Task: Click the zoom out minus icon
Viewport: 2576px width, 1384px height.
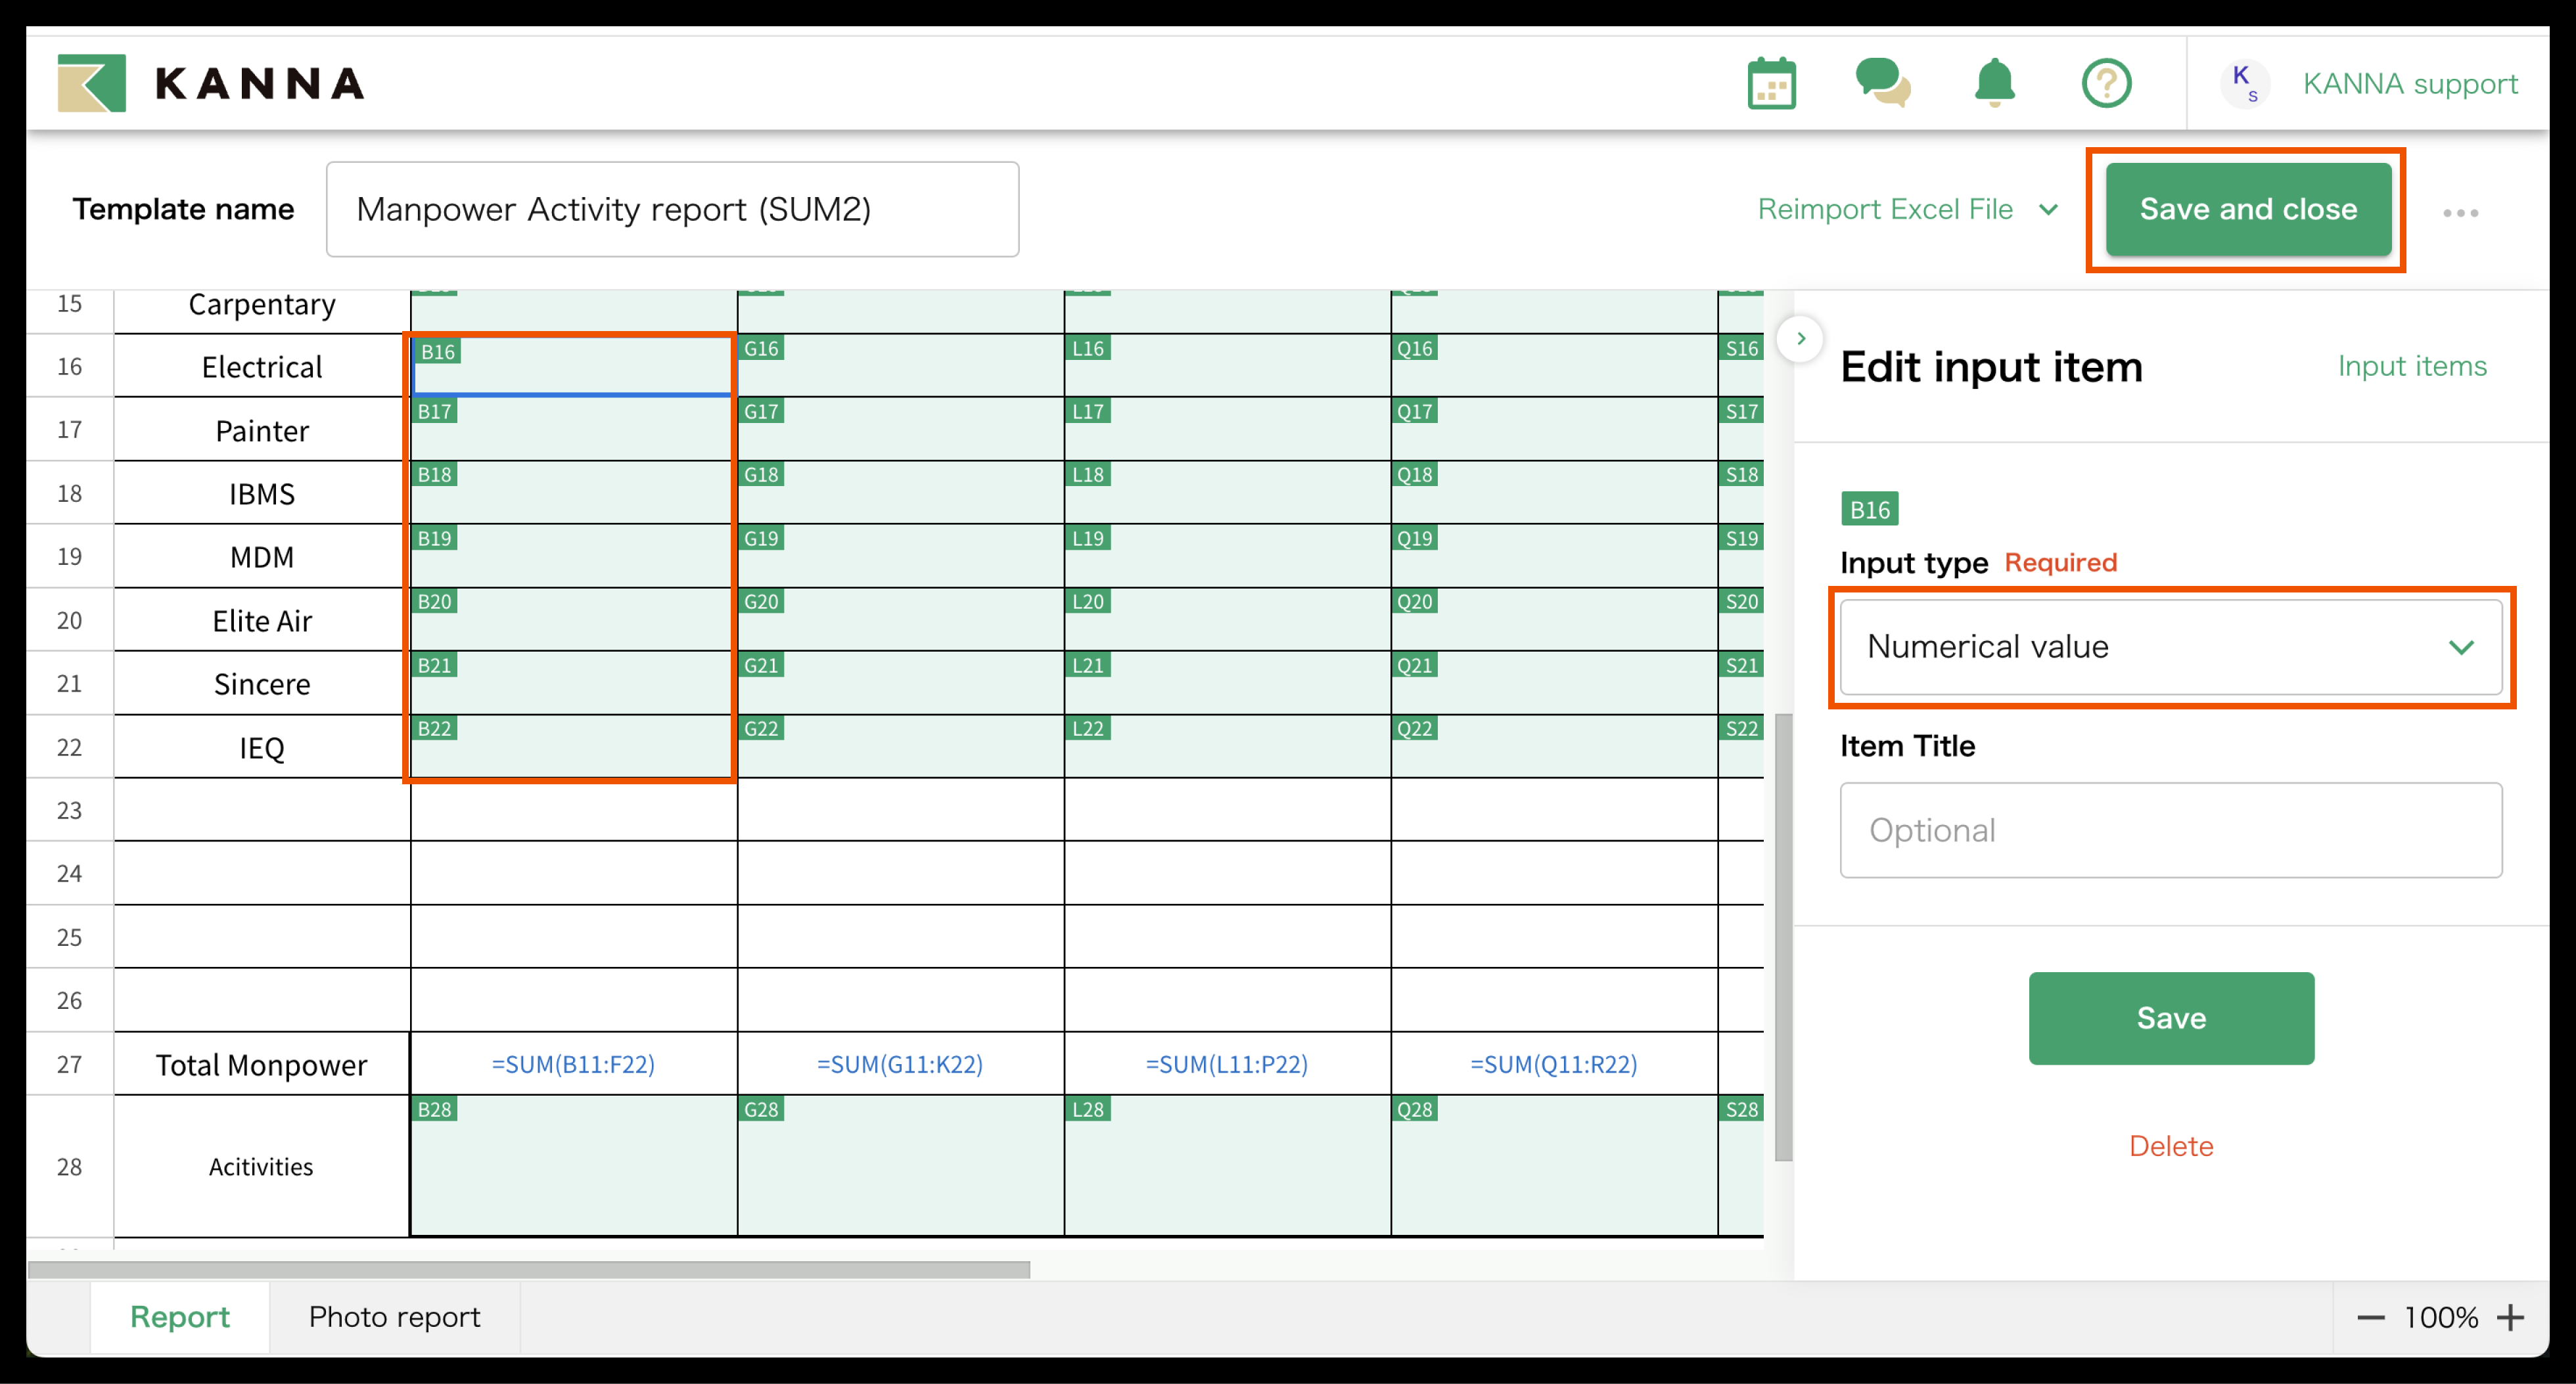Action: tap(2371, 1317)
